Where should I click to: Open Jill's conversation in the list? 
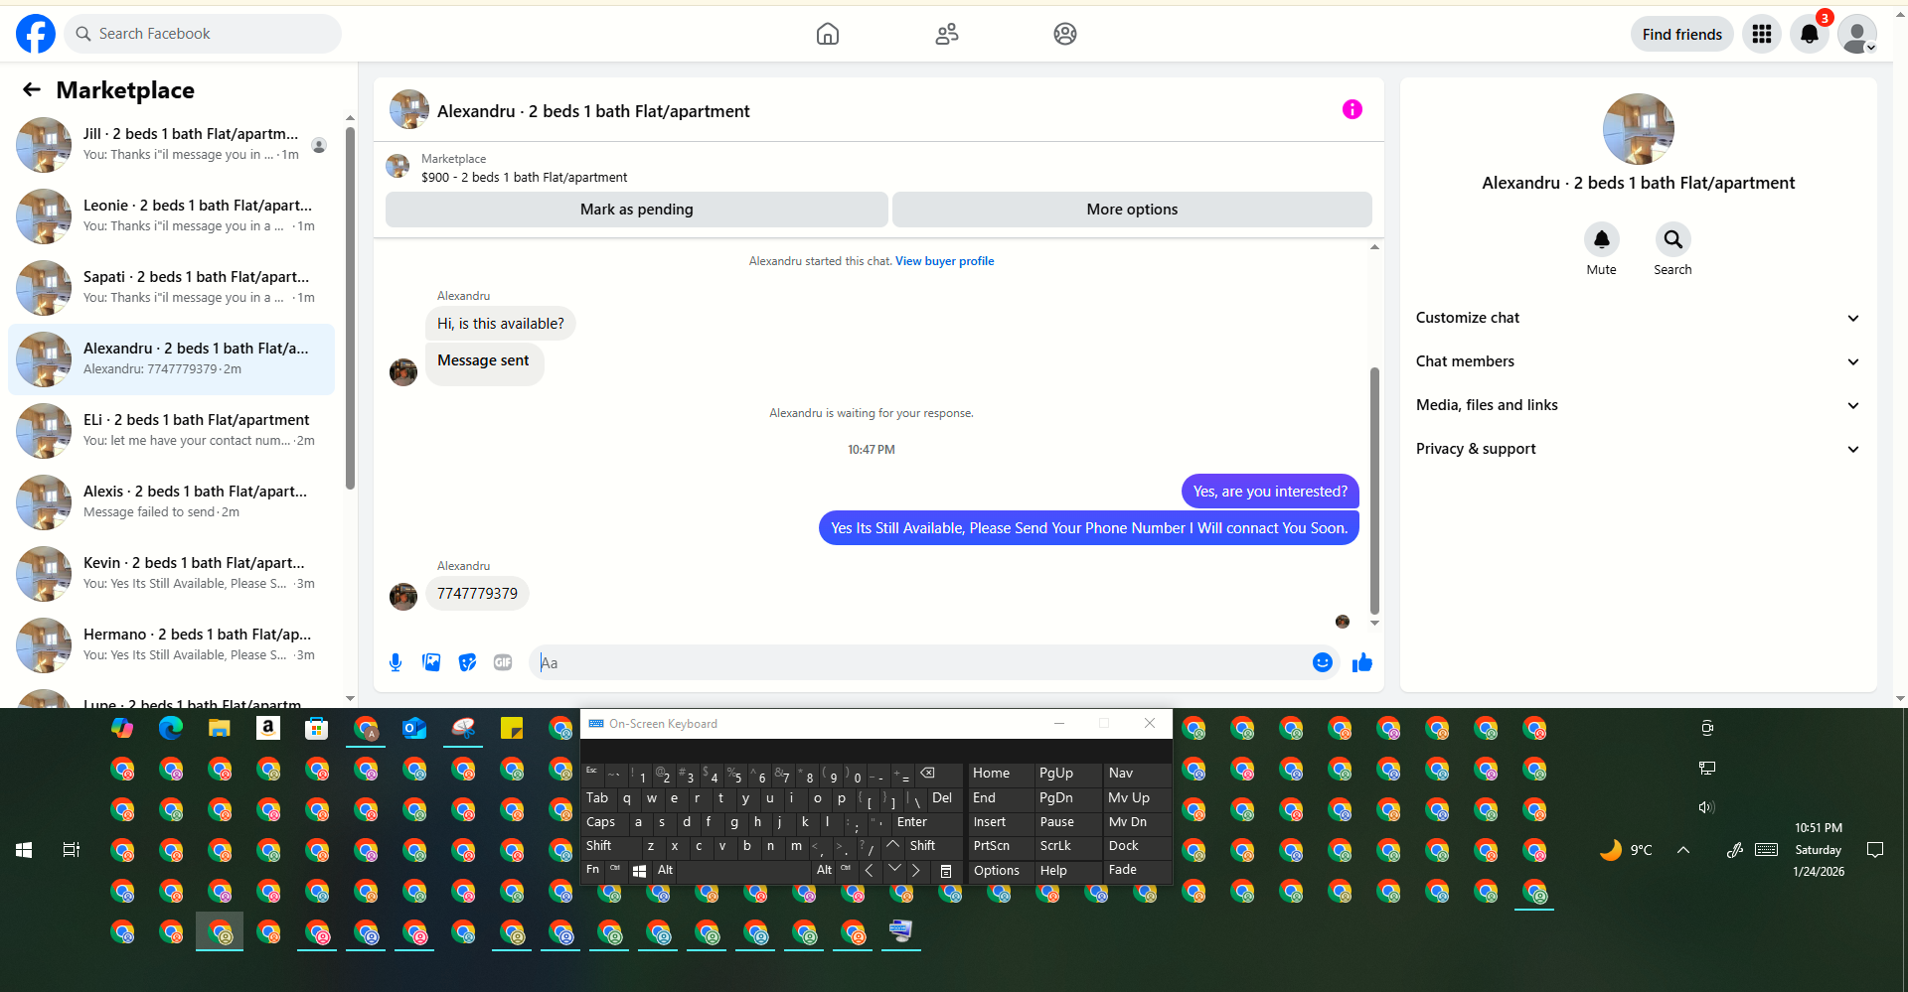(x=171, y=144)
